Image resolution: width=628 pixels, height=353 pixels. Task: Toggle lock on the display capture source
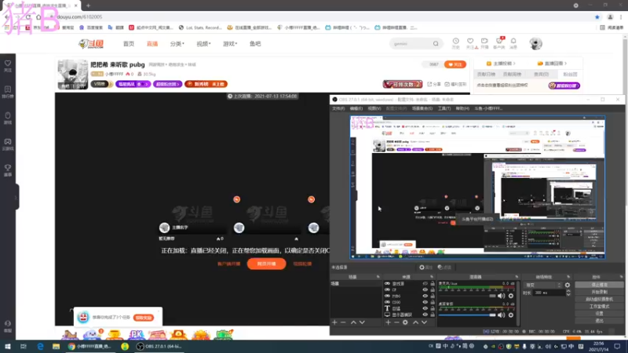[x=433, y=315]
